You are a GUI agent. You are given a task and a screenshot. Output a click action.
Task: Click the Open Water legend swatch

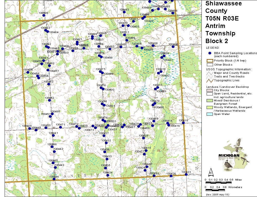coord(209,114)
